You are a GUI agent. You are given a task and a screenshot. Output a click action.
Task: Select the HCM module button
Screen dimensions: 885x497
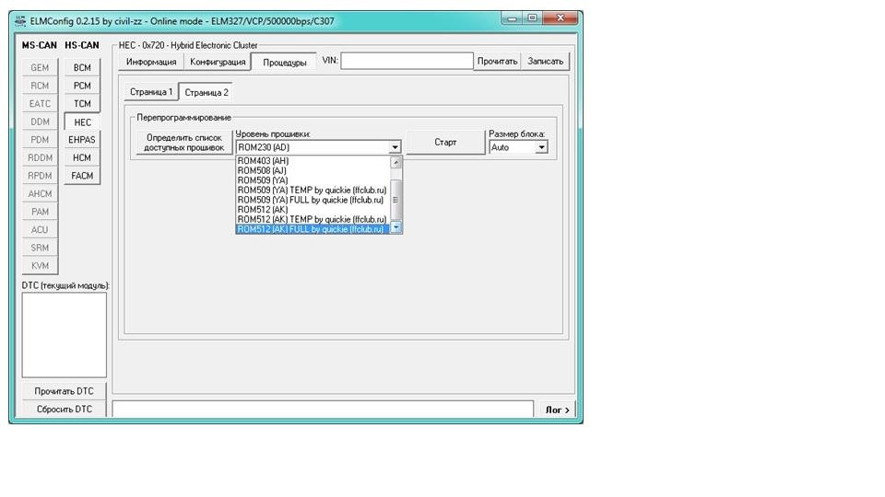coord(82,157)
